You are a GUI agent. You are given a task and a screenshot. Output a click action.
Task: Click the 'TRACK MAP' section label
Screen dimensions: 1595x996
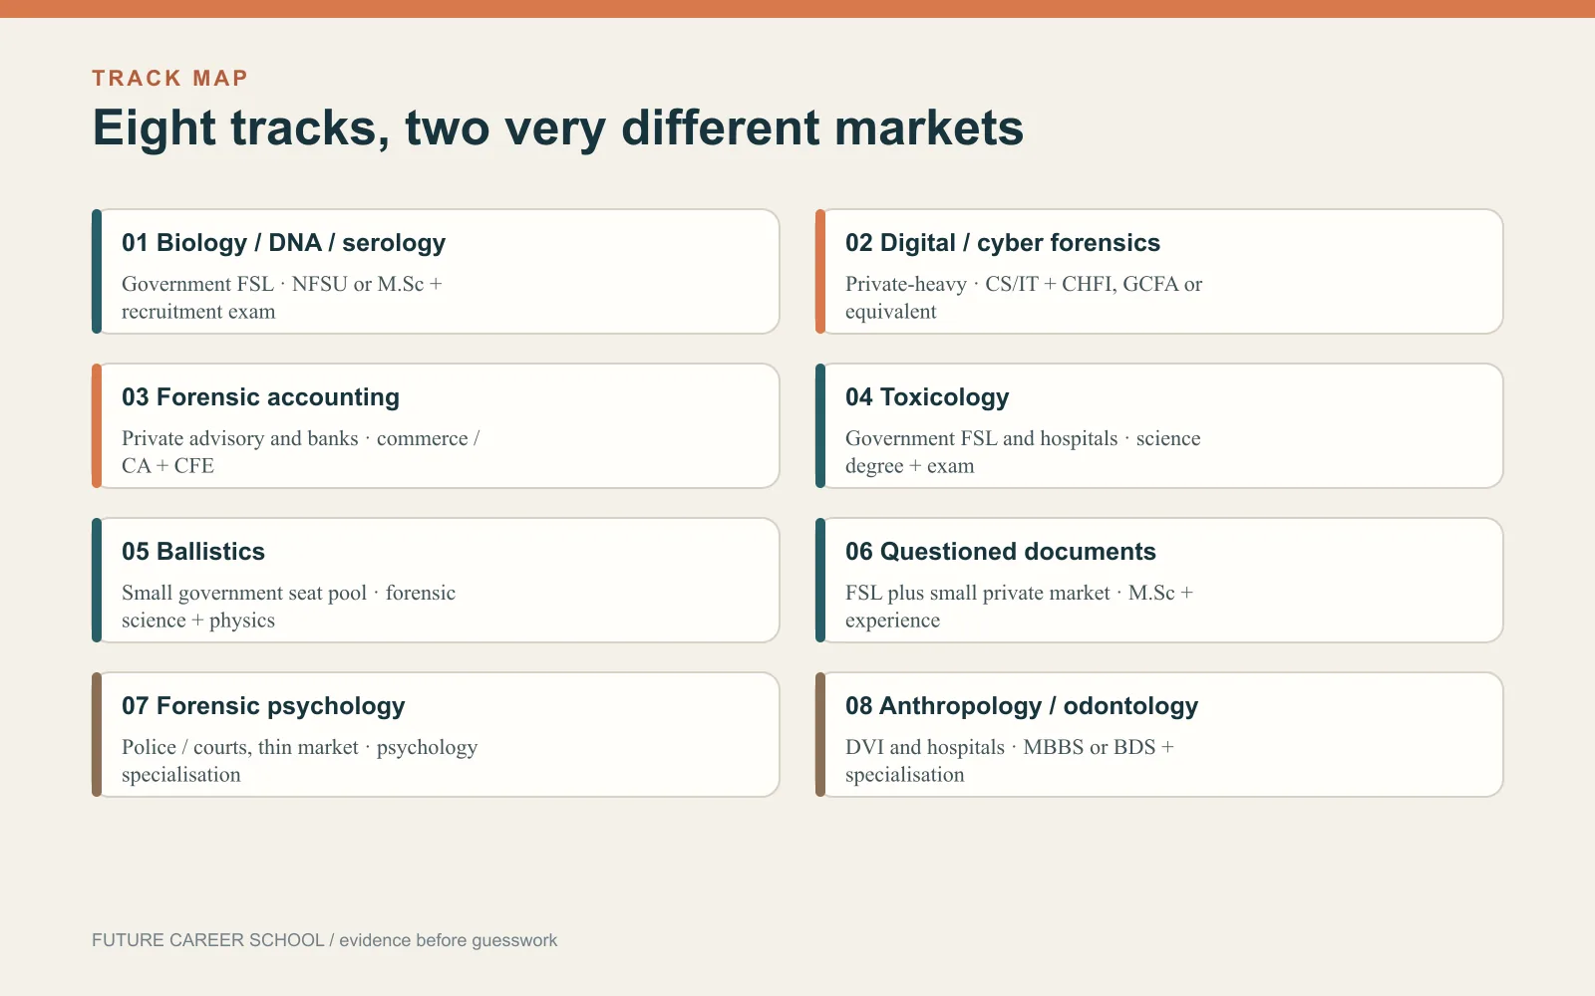(169, 78)
